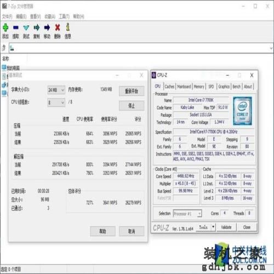Click the Help (帮助) button in benchmark dialog
Image resolution: width=274 pixels, height=274 pixels.
click(102, 231)
